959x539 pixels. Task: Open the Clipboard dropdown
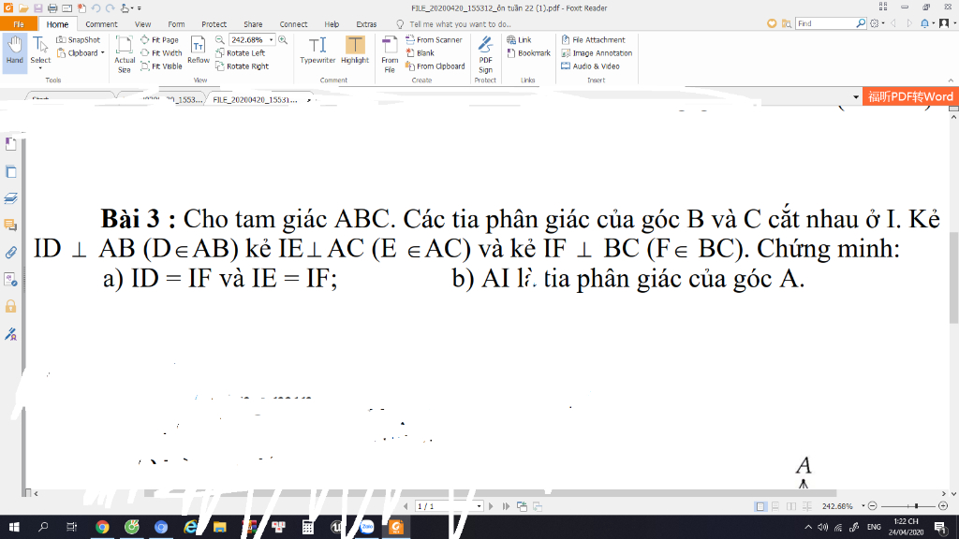pyautogui.click(x=103, y=53)
